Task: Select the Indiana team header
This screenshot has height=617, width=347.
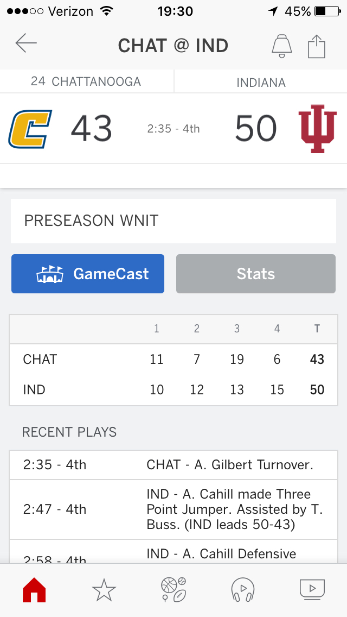Action: pyautogui.click(x=261, y=83)
